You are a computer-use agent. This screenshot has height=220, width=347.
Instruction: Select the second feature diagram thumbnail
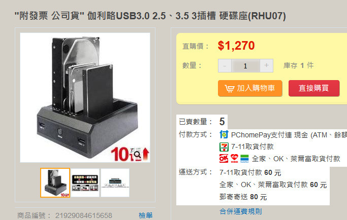(x=85, y=182)
